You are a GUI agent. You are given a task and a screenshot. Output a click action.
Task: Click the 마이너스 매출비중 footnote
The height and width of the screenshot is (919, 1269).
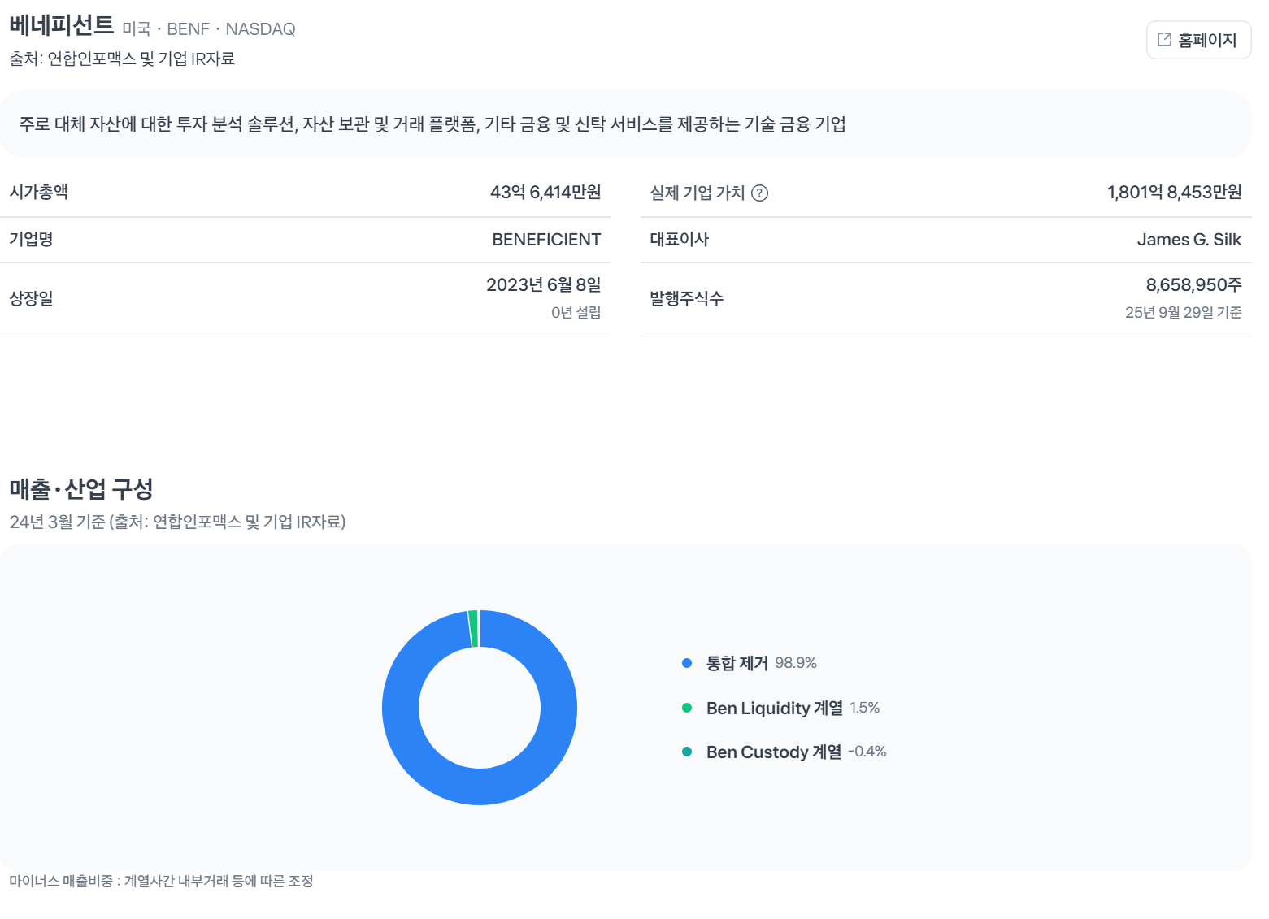point(161,881)
